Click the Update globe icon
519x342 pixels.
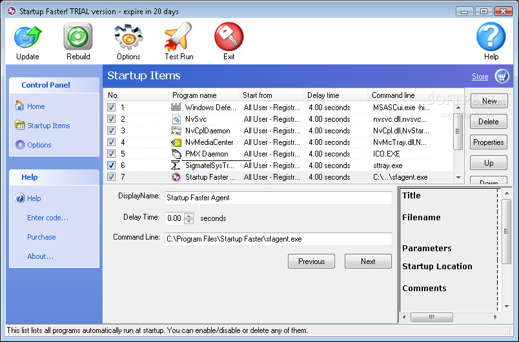point(28,37)
